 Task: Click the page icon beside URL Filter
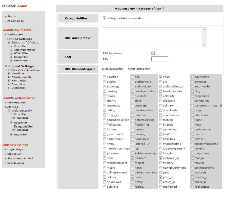tap(11, 135)
